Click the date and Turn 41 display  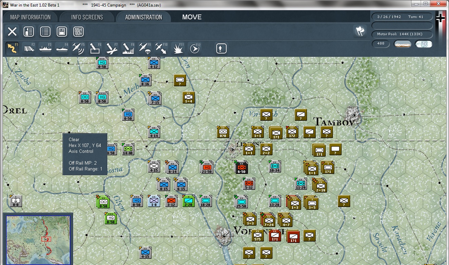402,17
